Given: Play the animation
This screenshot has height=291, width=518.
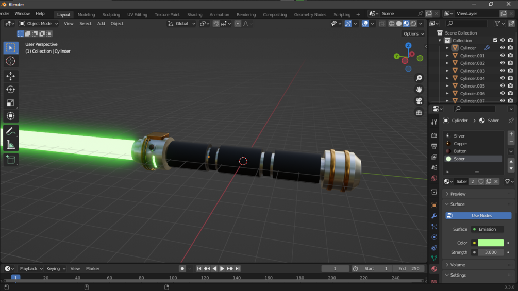Looking at the screenshot, I should click(222, 268).
